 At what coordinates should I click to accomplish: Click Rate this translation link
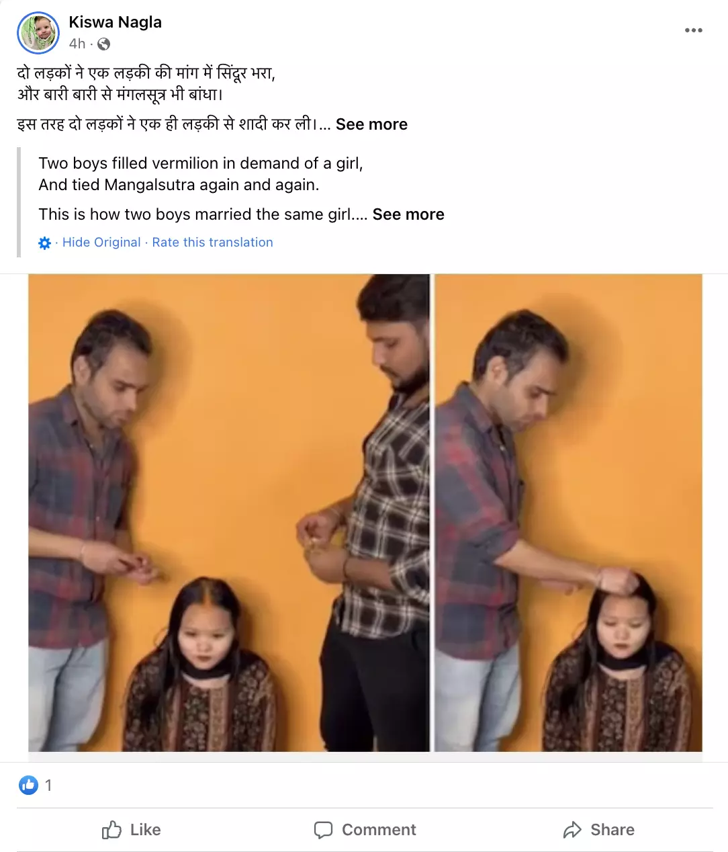(x=212, y=243)
